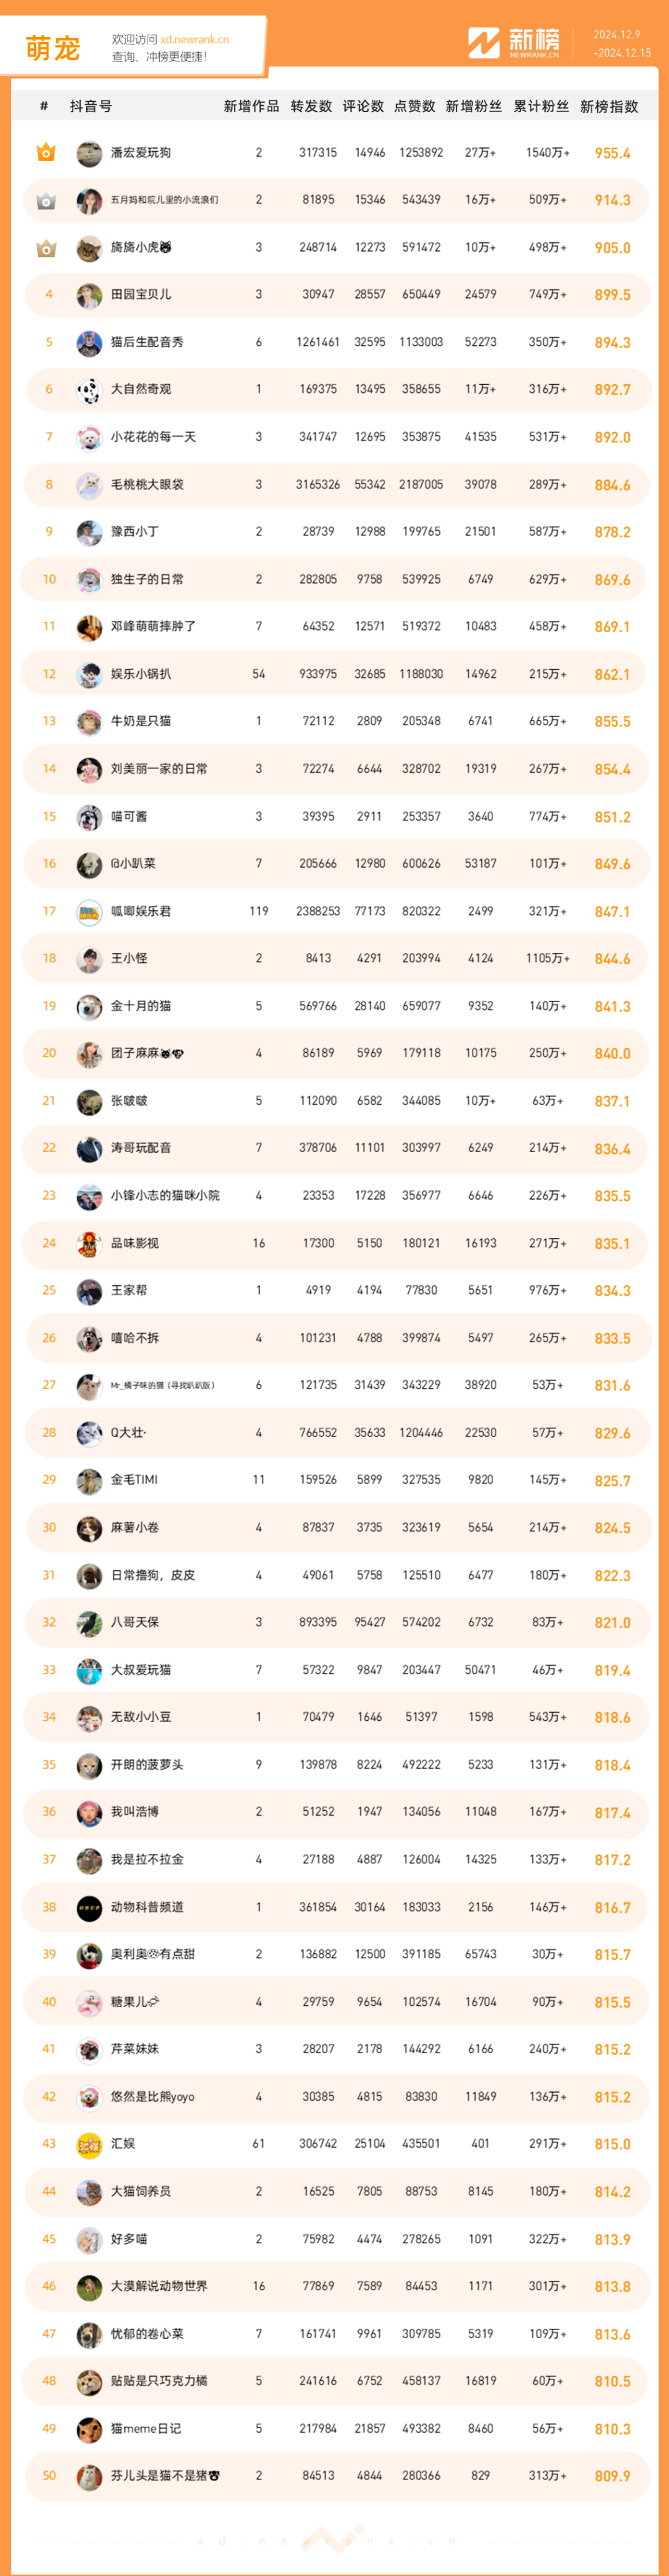Click the Newrank logo icon in header
Viewport: 669px width, 2576px height.
point(484,43)
